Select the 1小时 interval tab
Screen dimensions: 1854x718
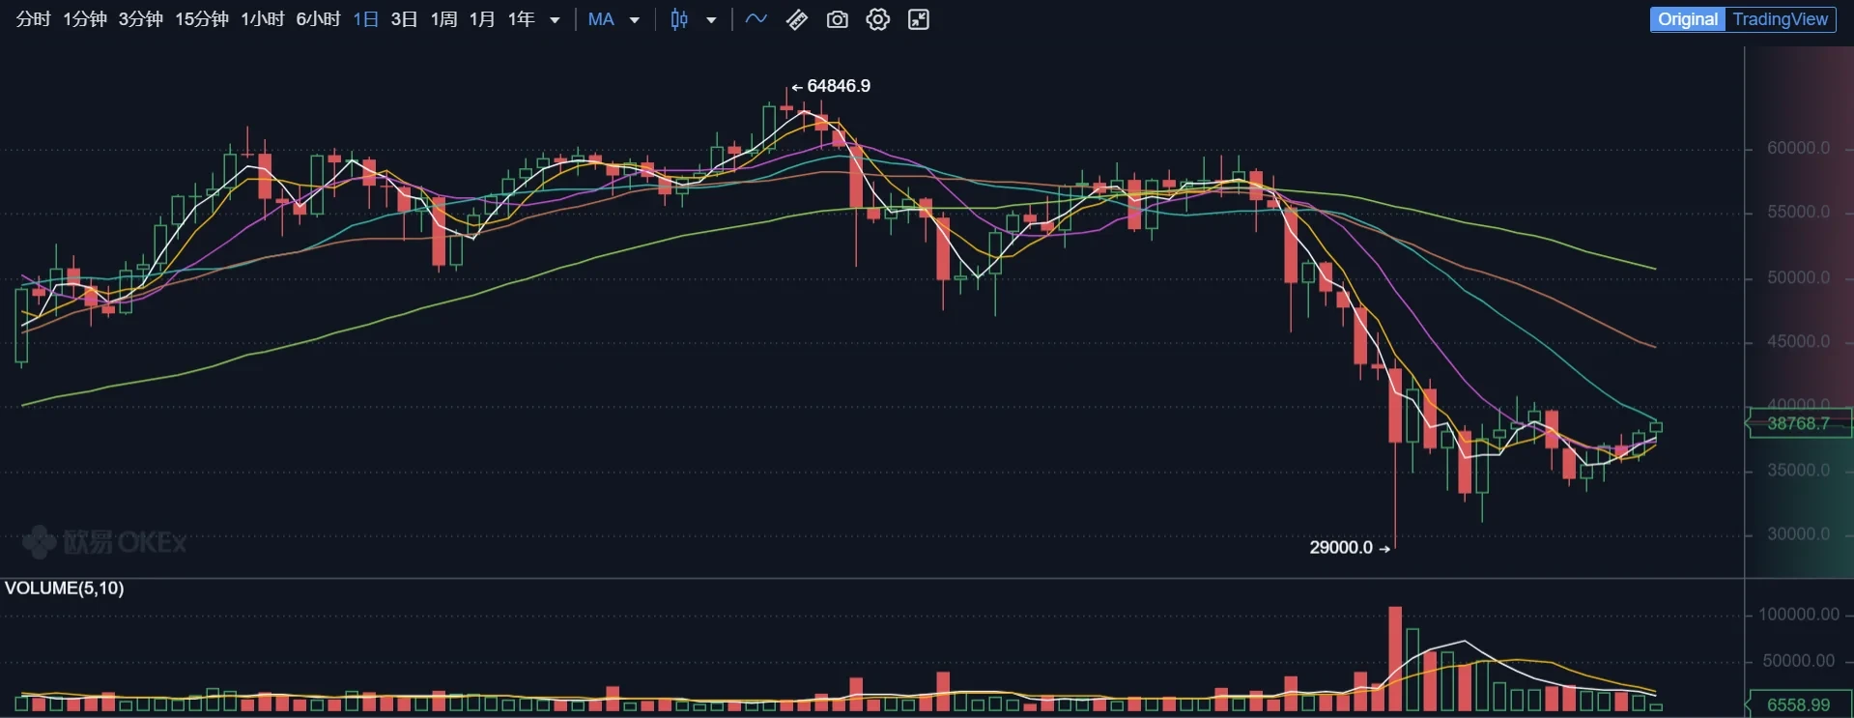click(x=262, y=19)
